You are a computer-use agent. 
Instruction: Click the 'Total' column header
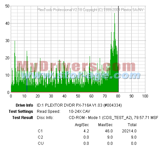pos(132,125)
